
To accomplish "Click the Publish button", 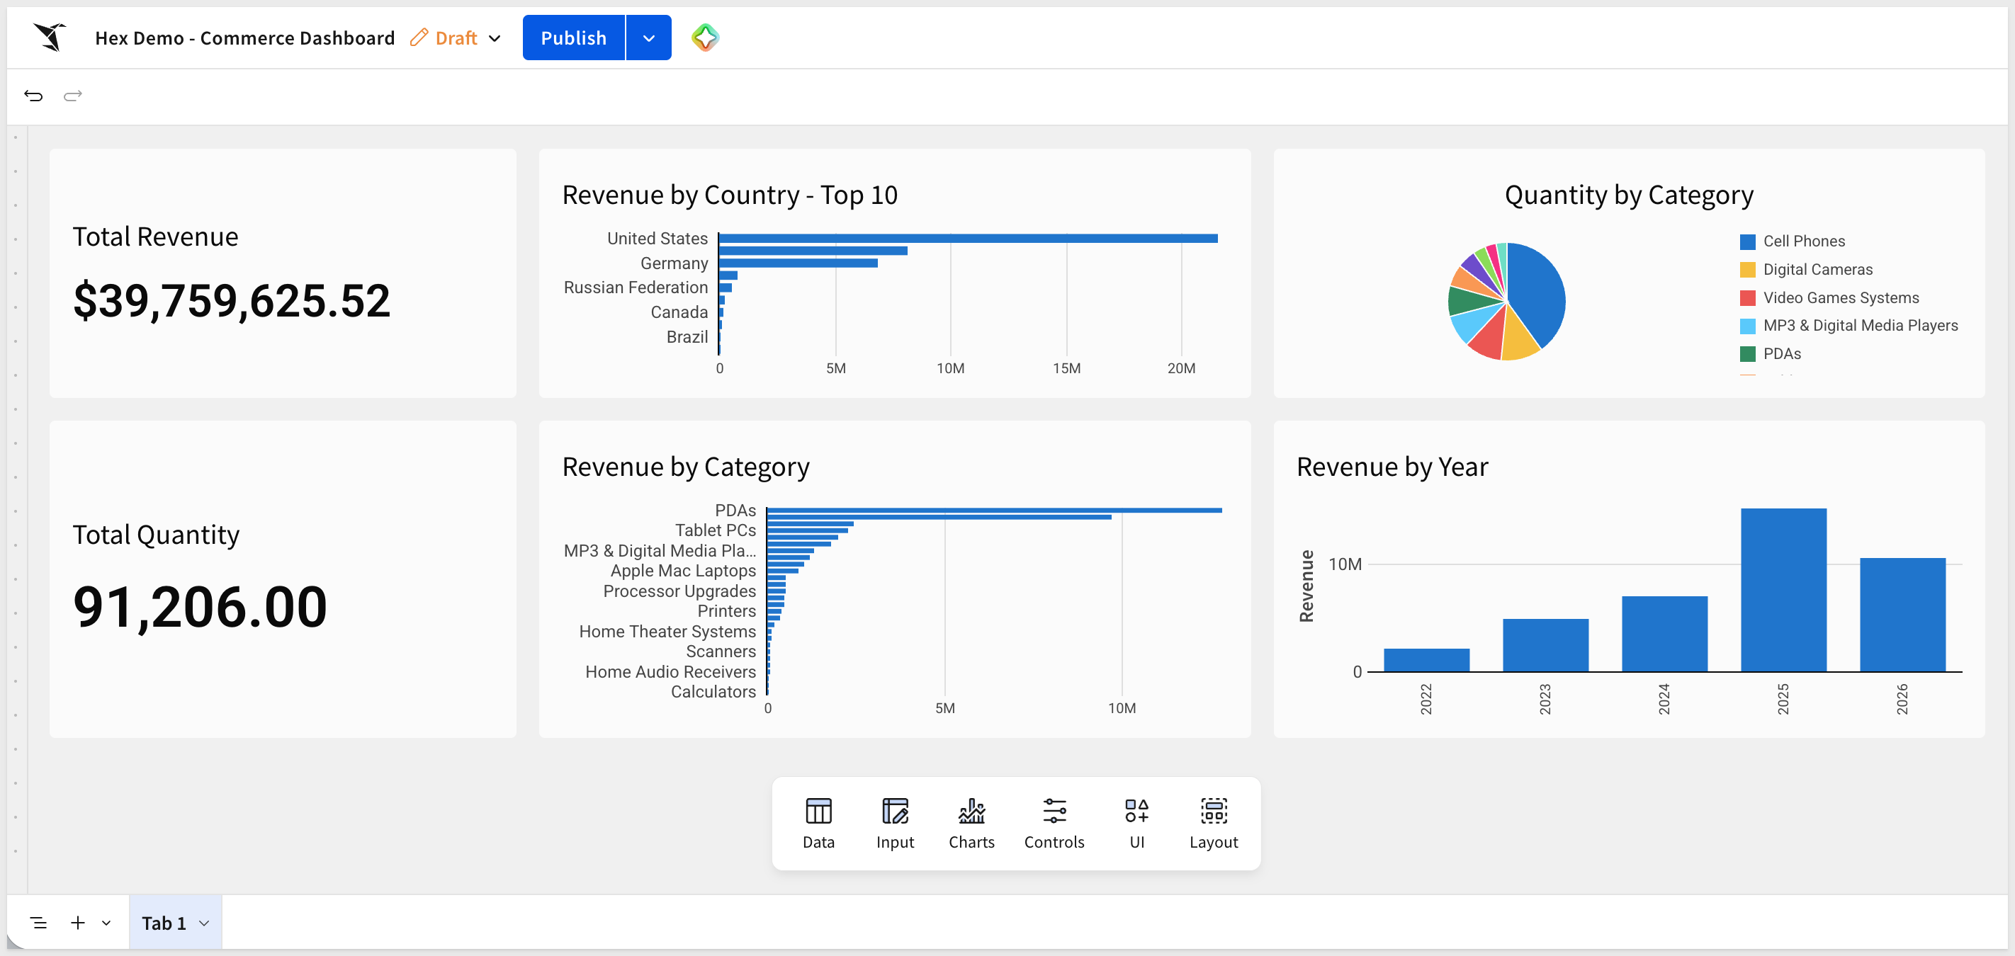I will (x=573, y=38).
